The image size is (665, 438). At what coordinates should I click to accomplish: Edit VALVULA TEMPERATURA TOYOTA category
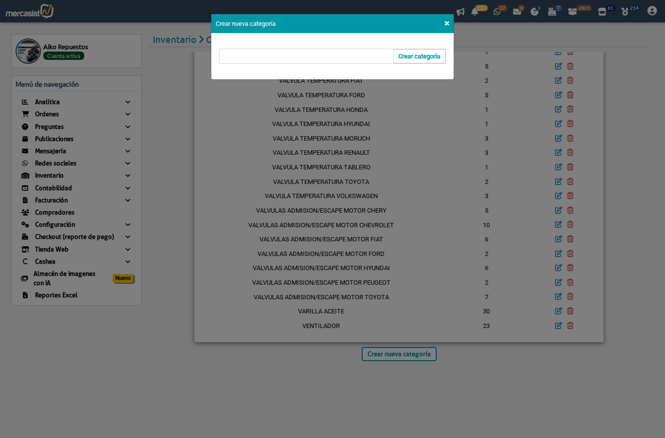558,182
